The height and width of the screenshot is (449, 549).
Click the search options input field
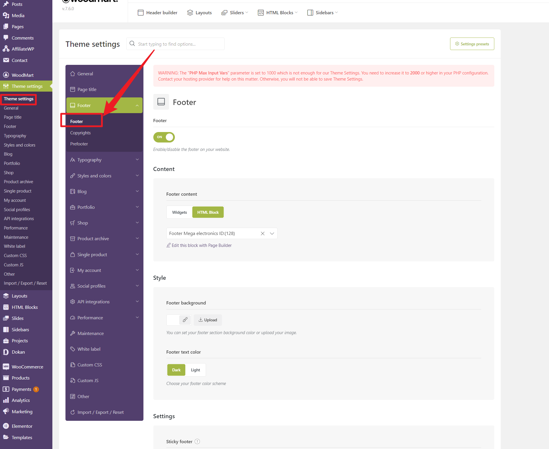[175, 44]
